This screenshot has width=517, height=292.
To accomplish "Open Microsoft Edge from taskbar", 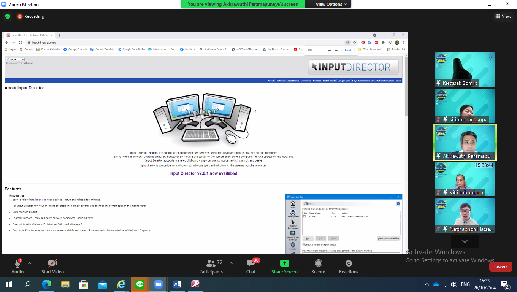I will [47, 284].
